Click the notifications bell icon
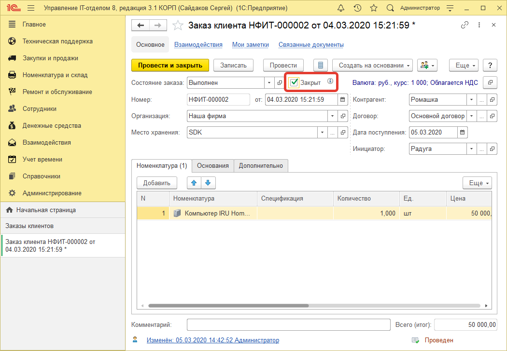This screenshot has height=351, width=507. coord(341,8)
